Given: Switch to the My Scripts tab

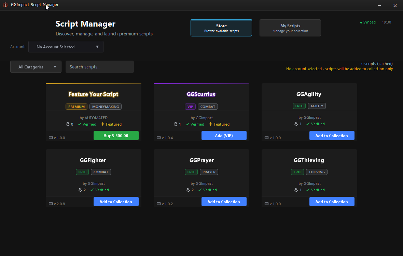Looking at the screenshot, I should (x=290, y=28).
